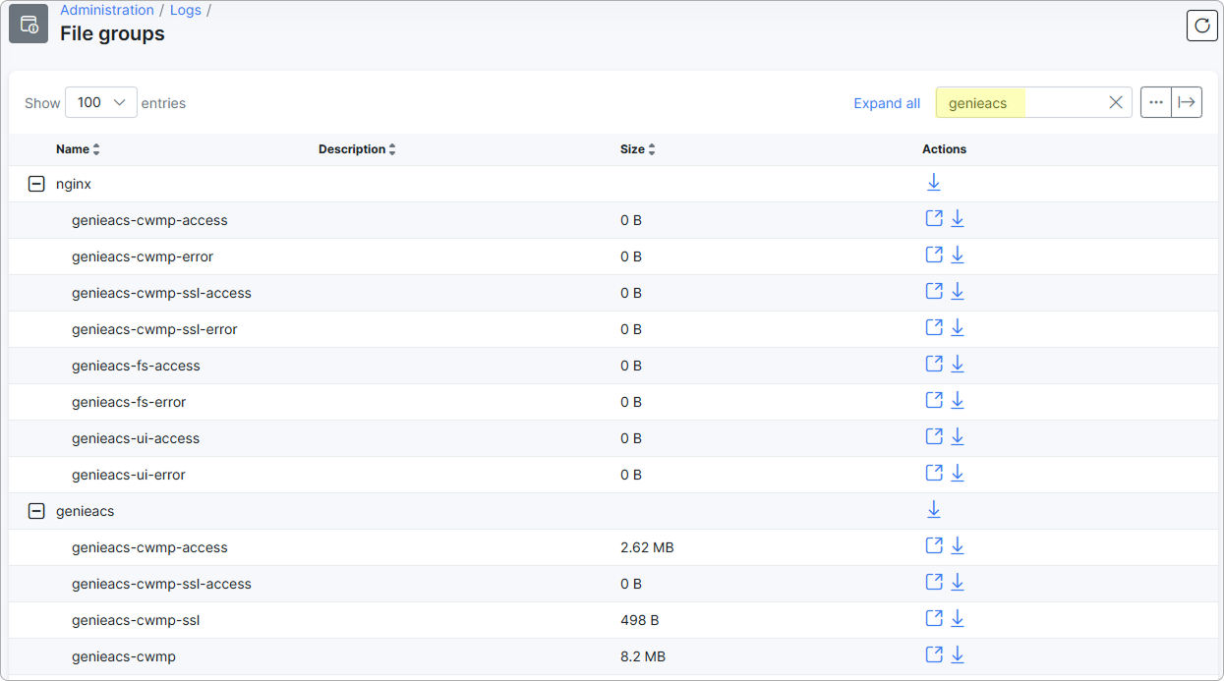This screenshot has width=1224, height=681.
Task: Download genieacs-ui-access log file
Action: [x=958, y=437]
